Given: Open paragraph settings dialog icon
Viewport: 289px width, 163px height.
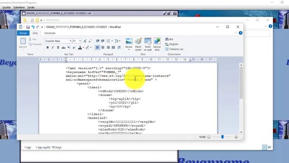Looking at the screenshot, I should (x=119, y=48).
